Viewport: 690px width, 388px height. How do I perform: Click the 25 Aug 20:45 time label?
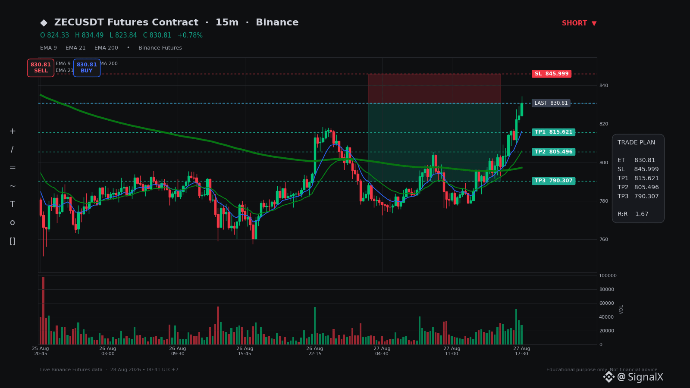(41, 351)
